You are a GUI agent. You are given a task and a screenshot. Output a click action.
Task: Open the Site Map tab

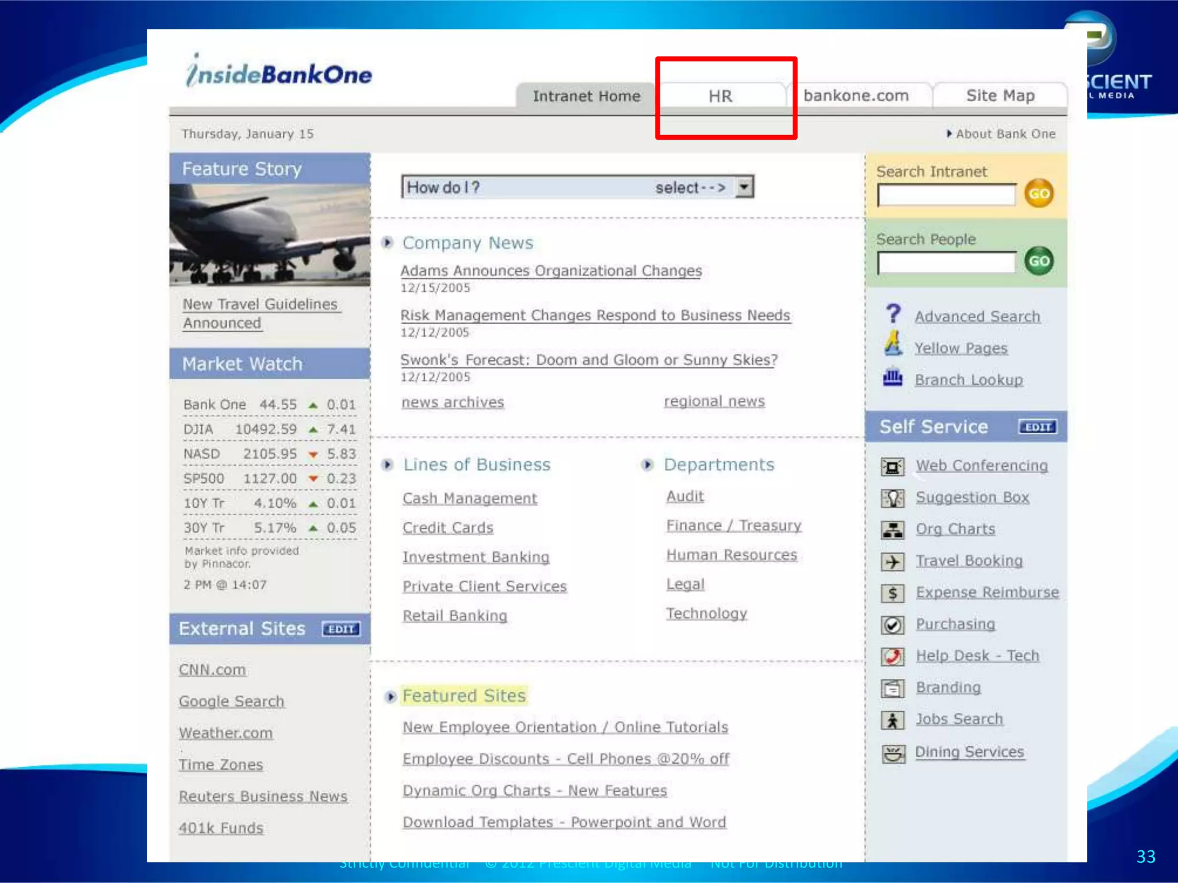1000,96
